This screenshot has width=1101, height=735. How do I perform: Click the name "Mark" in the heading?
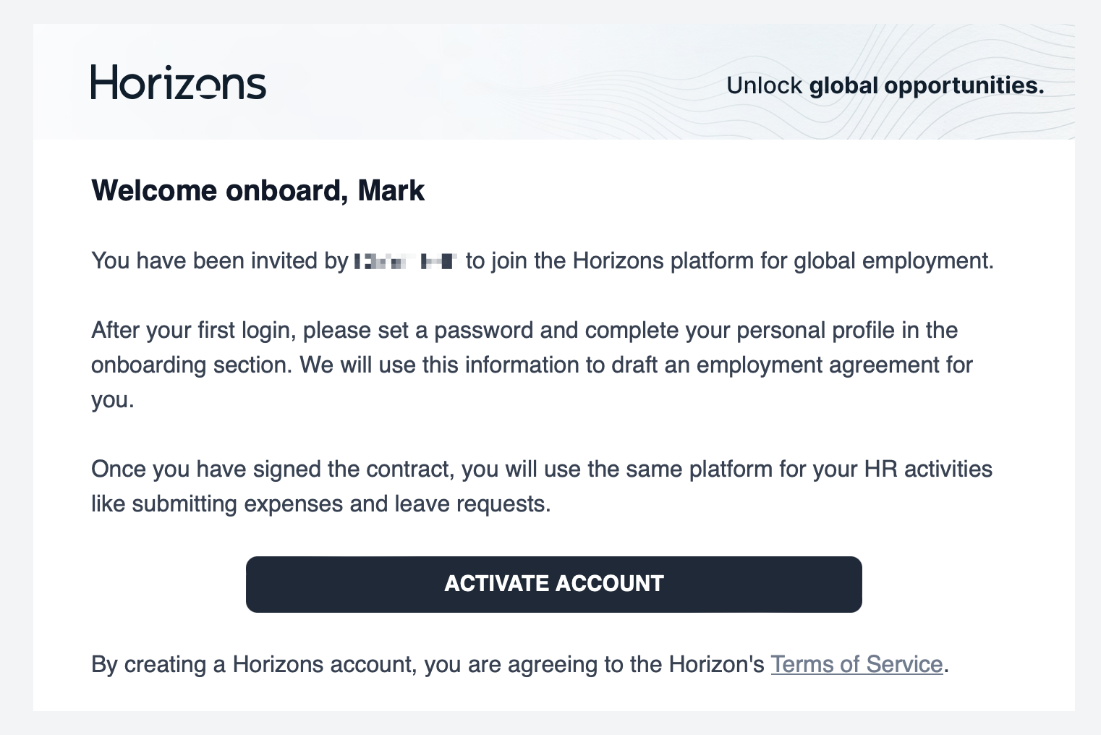[391, 191]
